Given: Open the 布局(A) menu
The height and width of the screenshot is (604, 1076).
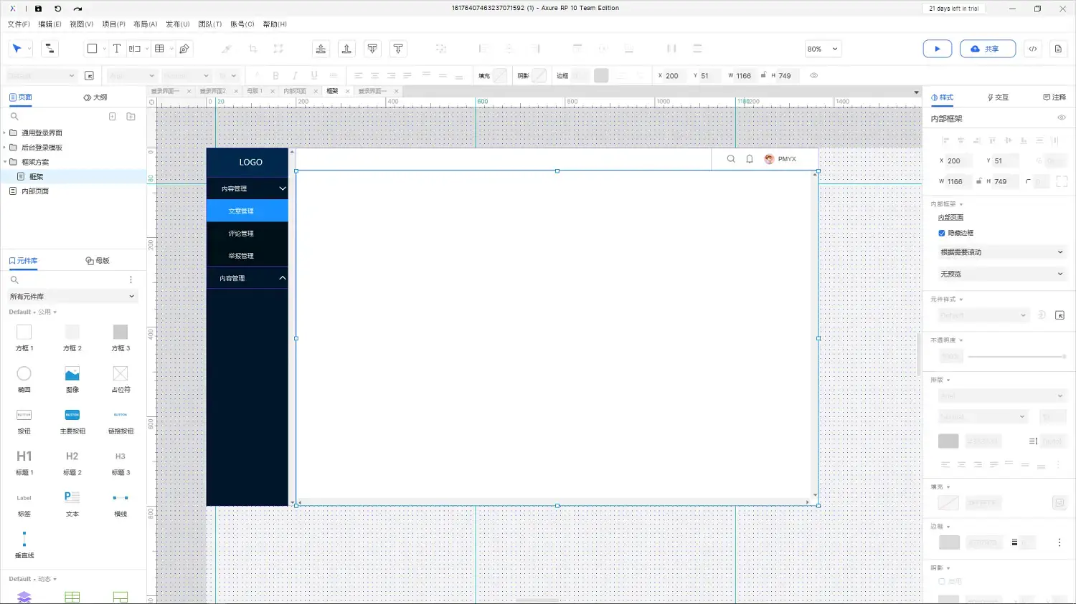Looking at the screenshot, I should click(x=145, y=24).
